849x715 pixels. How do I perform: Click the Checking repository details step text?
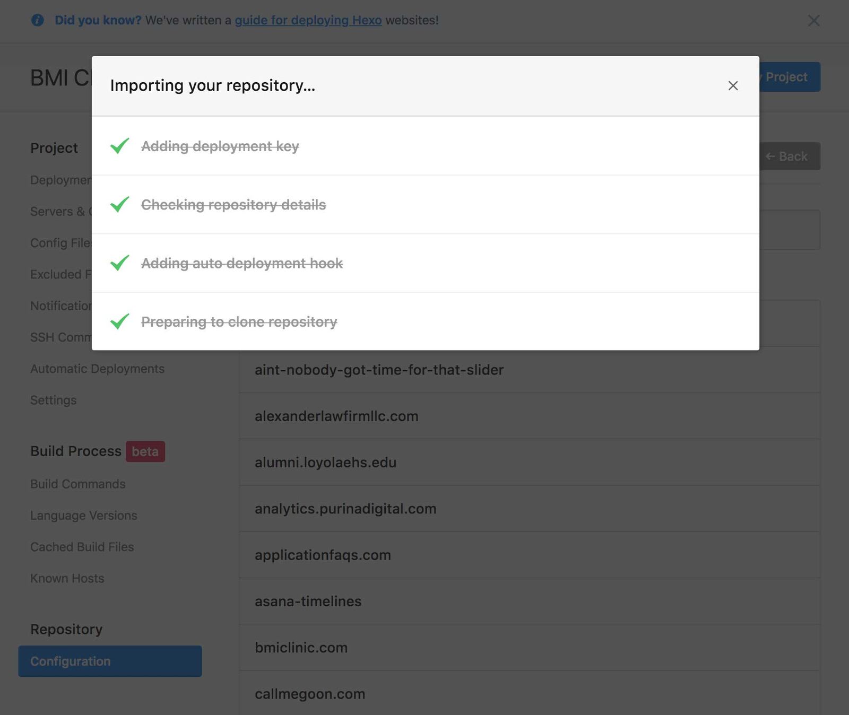click(233, 205)
